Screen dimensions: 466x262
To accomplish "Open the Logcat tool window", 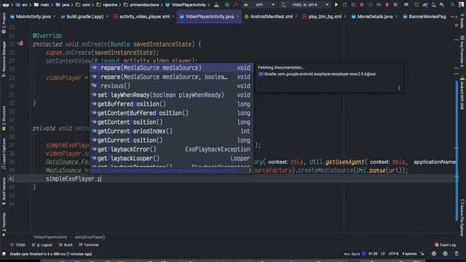I will (x=42, y=245).
